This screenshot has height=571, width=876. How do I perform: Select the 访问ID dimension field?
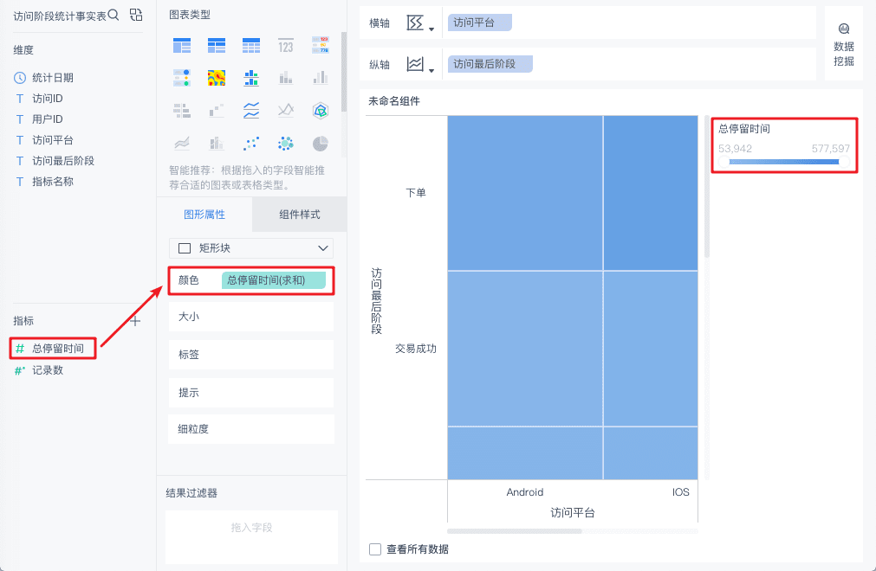[48, 98]
